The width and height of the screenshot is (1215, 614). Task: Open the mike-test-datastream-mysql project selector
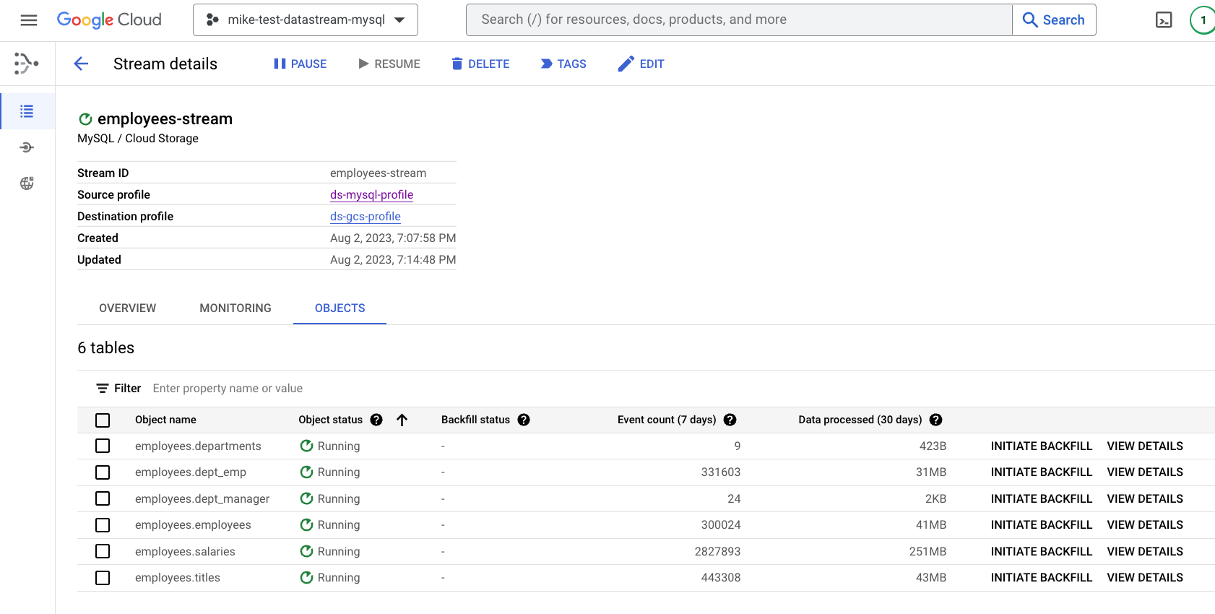(306, 20)
